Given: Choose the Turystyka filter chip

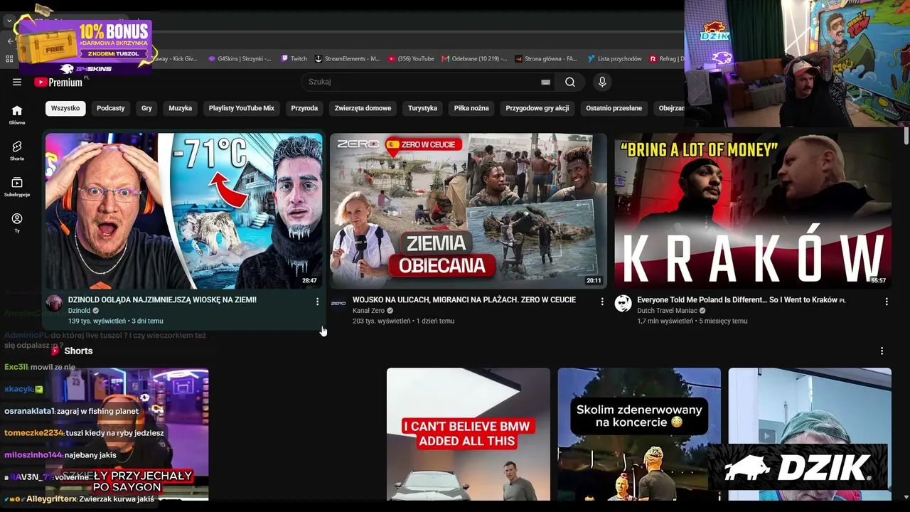Looking at the screenshot, I should (422, 108).
